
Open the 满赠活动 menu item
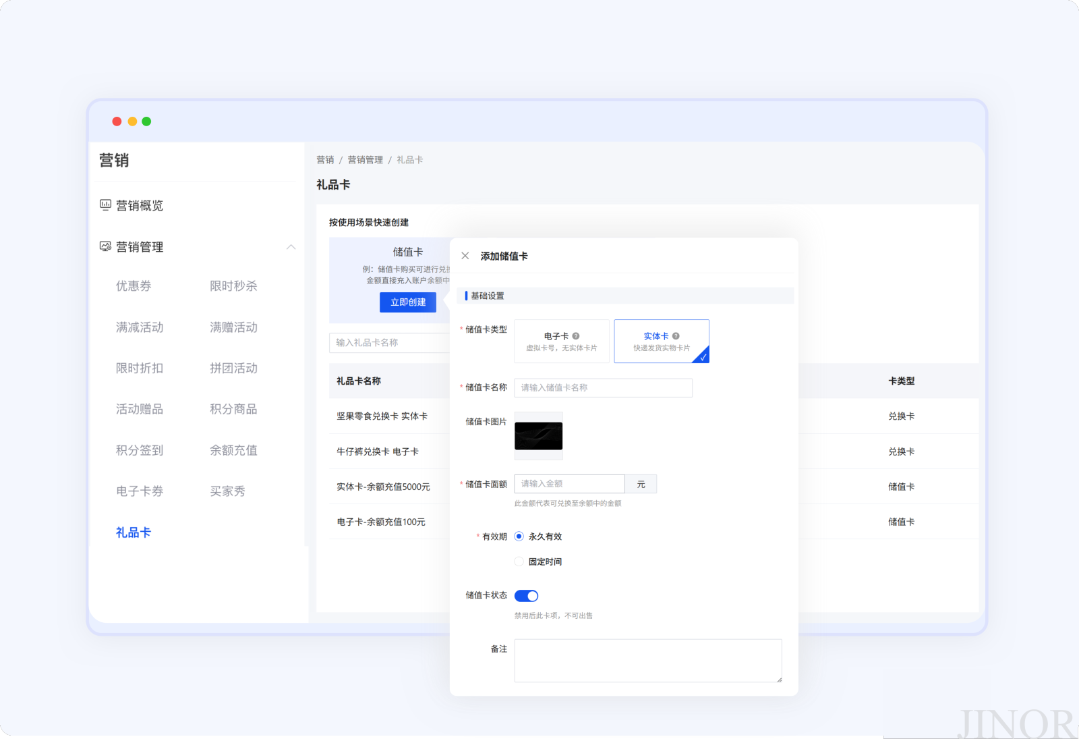tap(233, 327)
